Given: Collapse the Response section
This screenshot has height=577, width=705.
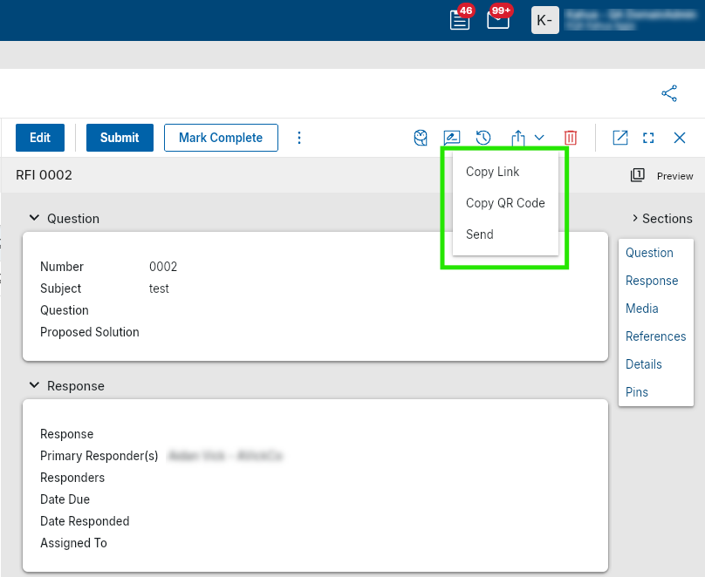Looking at the screenshot, I should pos(35,385).
